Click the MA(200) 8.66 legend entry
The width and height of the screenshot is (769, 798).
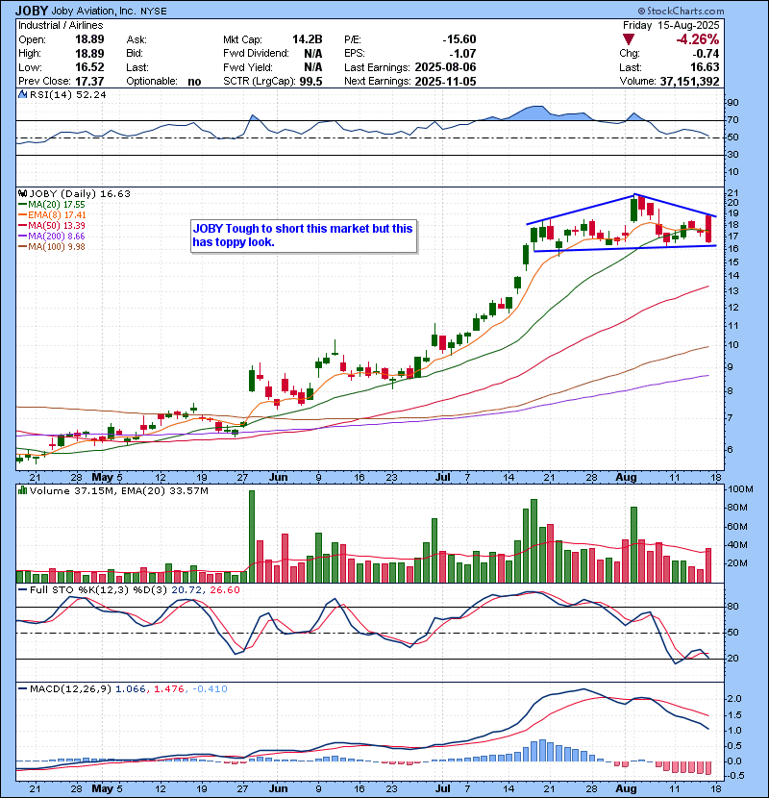[x=52, y=237]
